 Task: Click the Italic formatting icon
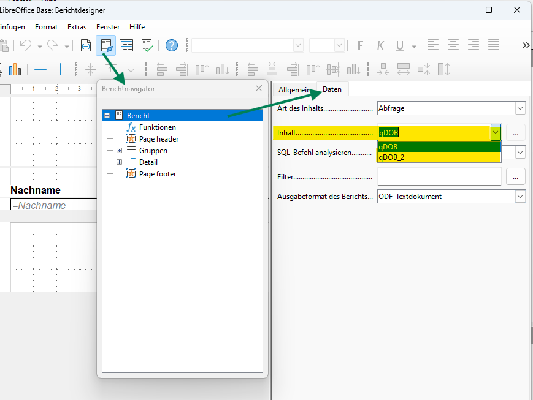coord(380,45)
